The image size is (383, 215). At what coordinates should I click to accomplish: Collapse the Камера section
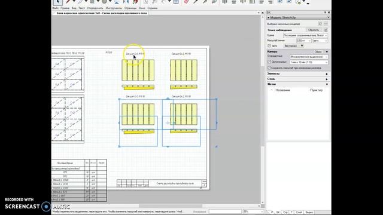(327, 52)
